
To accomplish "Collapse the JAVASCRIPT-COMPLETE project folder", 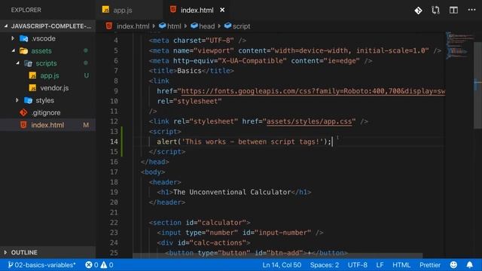I will [6, 26].
